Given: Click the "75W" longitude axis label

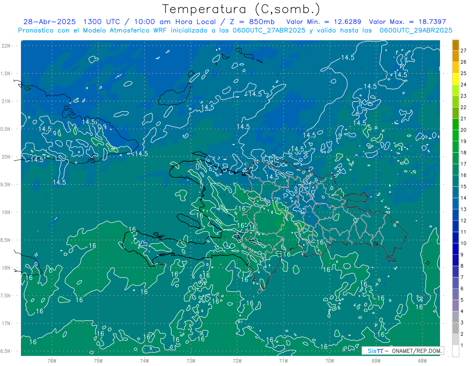Looking at the screenshot, I should pyautogui.click(x=98, y=360).
